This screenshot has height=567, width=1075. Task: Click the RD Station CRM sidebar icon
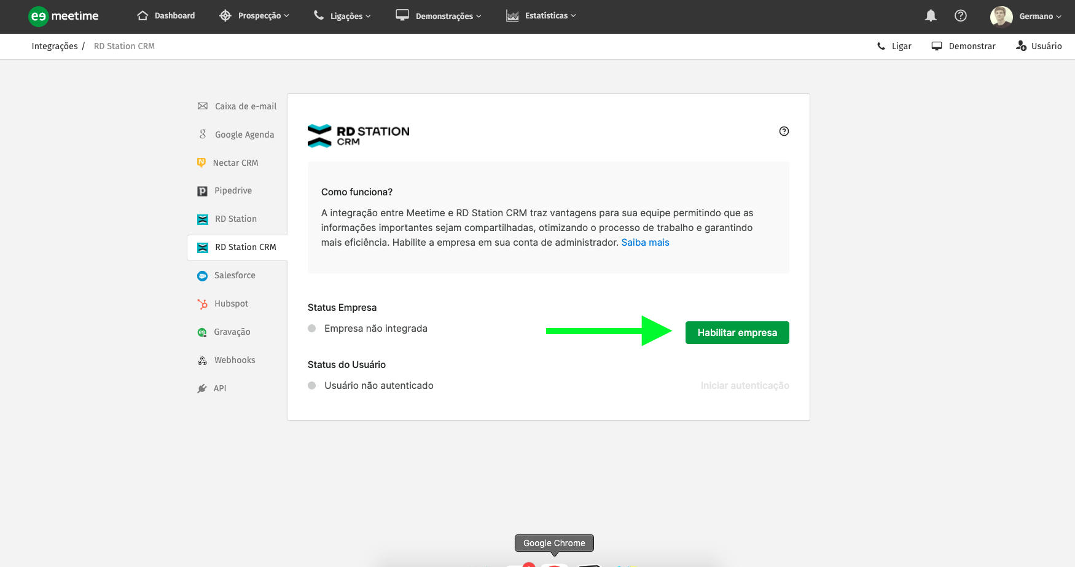(x=203, y=248)
